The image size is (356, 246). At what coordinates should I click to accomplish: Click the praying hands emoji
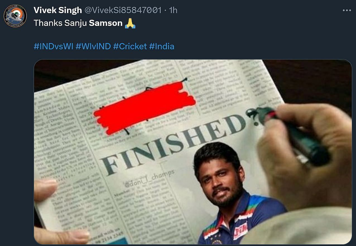pos(130,23)
